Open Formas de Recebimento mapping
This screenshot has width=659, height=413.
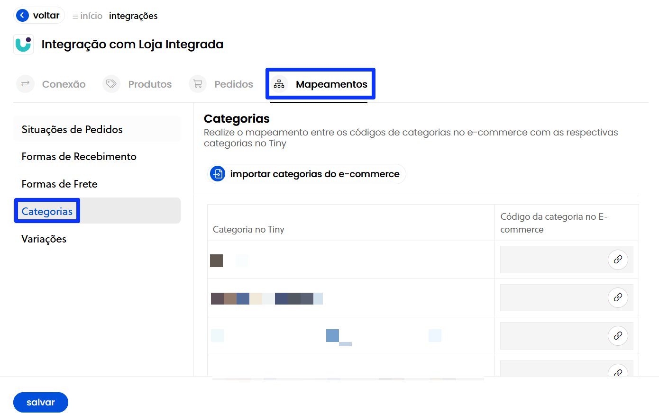coord(97,157)
